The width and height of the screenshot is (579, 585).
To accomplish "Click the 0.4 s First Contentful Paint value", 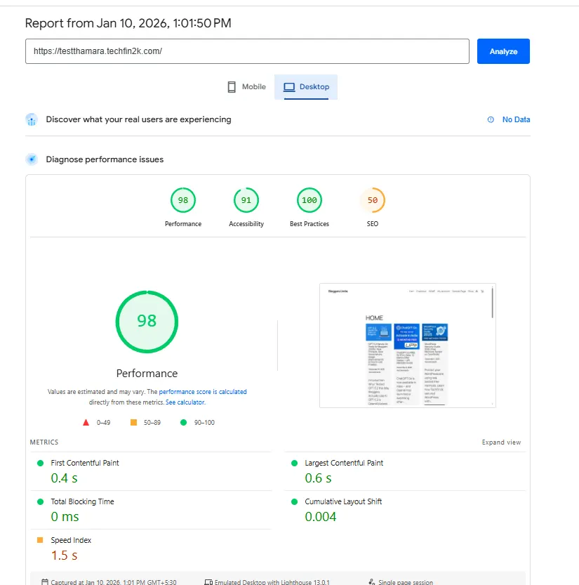I will [64, 478].
